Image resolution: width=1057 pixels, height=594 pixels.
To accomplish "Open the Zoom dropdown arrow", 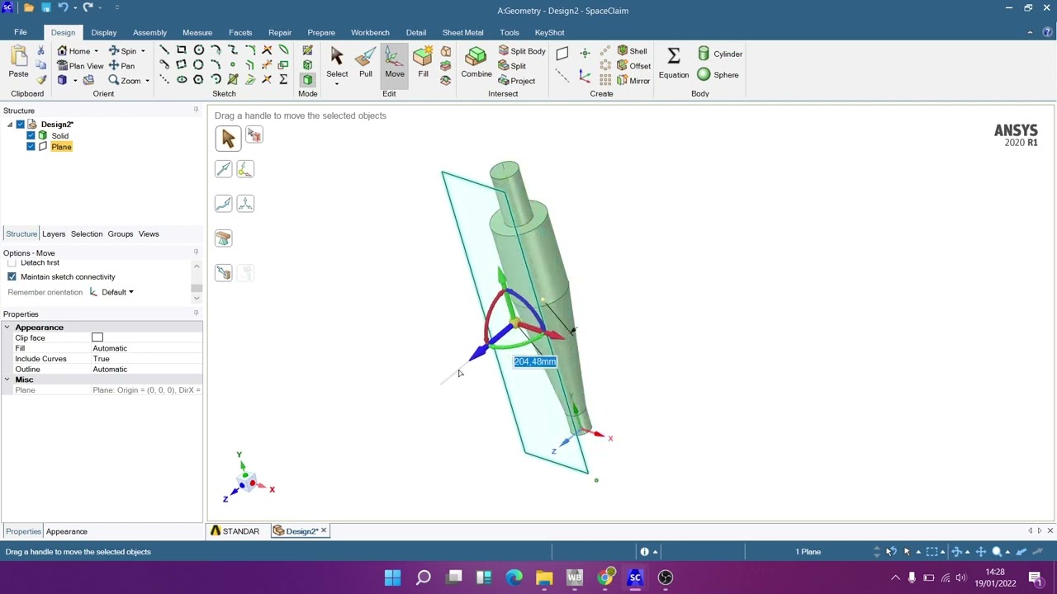I will 147,81.
